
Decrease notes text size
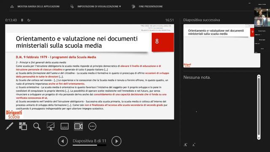pyautogui.click(x=194, y=145)
